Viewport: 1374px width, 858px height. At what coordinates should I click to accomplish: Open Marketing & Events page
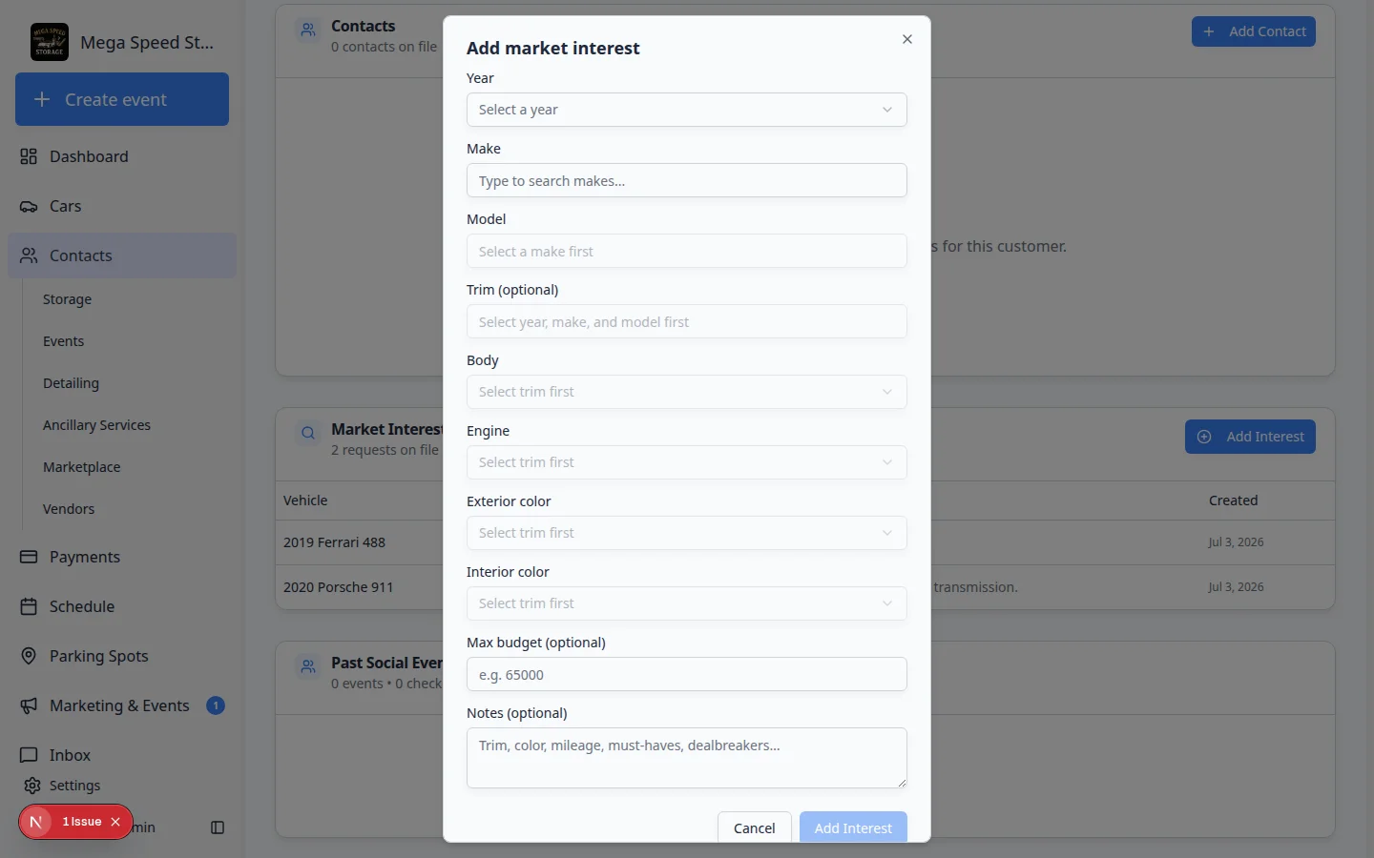pos(122,705)
